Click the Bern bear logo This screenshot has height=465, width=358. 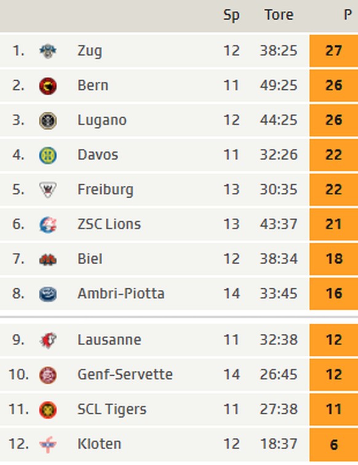(48, 86)
